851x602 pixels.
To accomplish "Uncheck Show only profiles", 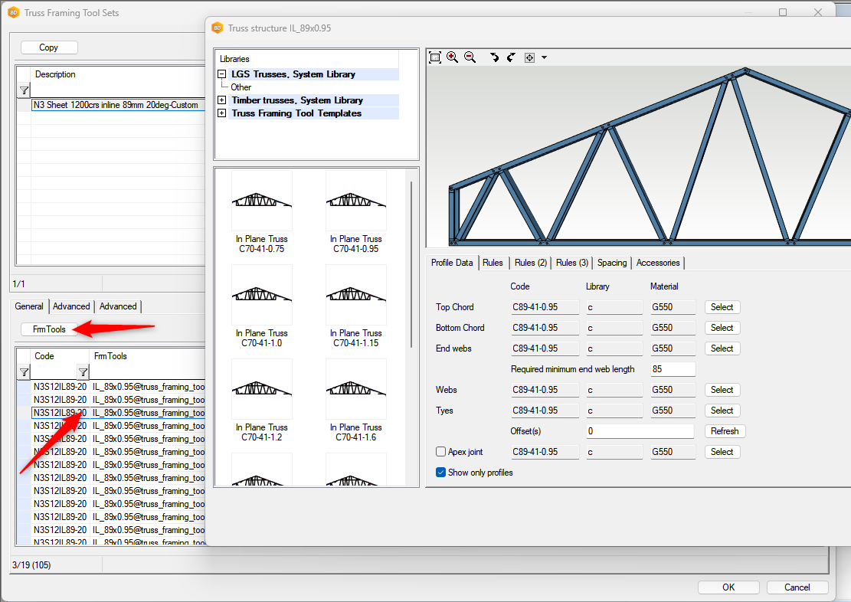I will pos(440,473).
